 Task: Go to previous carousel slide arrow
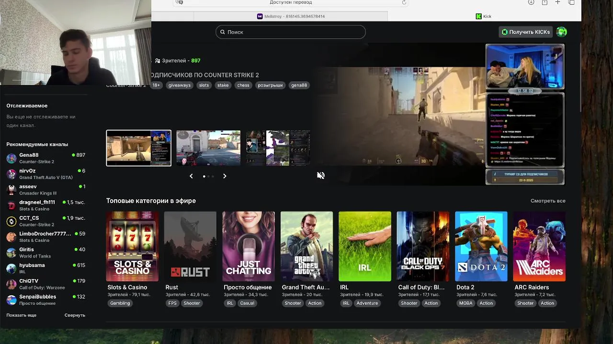click(x=191, y=176)
